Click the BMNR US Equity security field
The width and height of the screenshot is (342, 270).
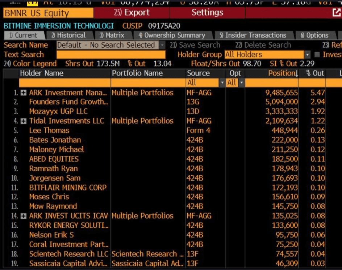coord(49,13)
